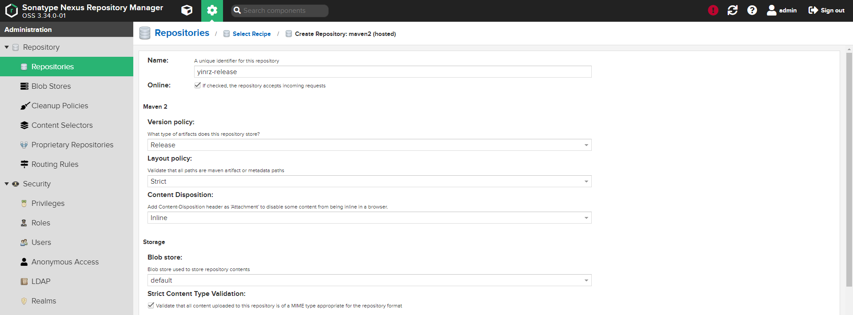This screenshot has height=315, width=853.
Task: Open the Help question mark icon
Action: (752, 10)
